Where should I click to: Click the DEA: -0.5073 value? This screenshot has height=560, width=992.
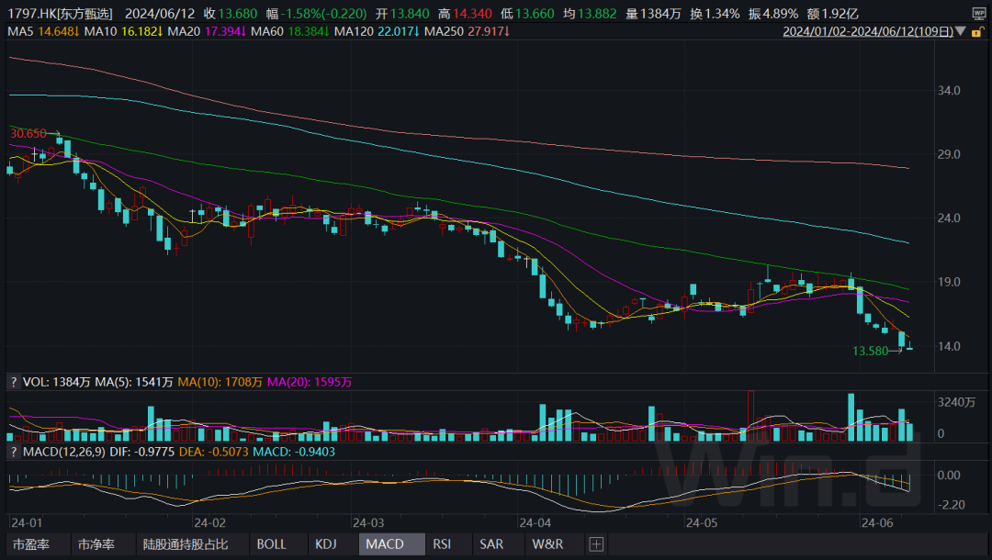(x=214, y=452)
